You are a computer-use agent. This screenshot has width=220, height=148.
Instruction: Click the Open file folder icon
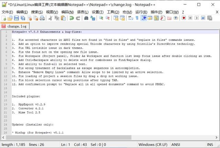10,18
